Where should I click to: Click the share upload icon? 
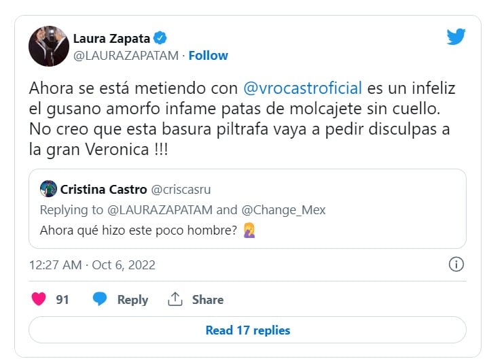(175, 299)
